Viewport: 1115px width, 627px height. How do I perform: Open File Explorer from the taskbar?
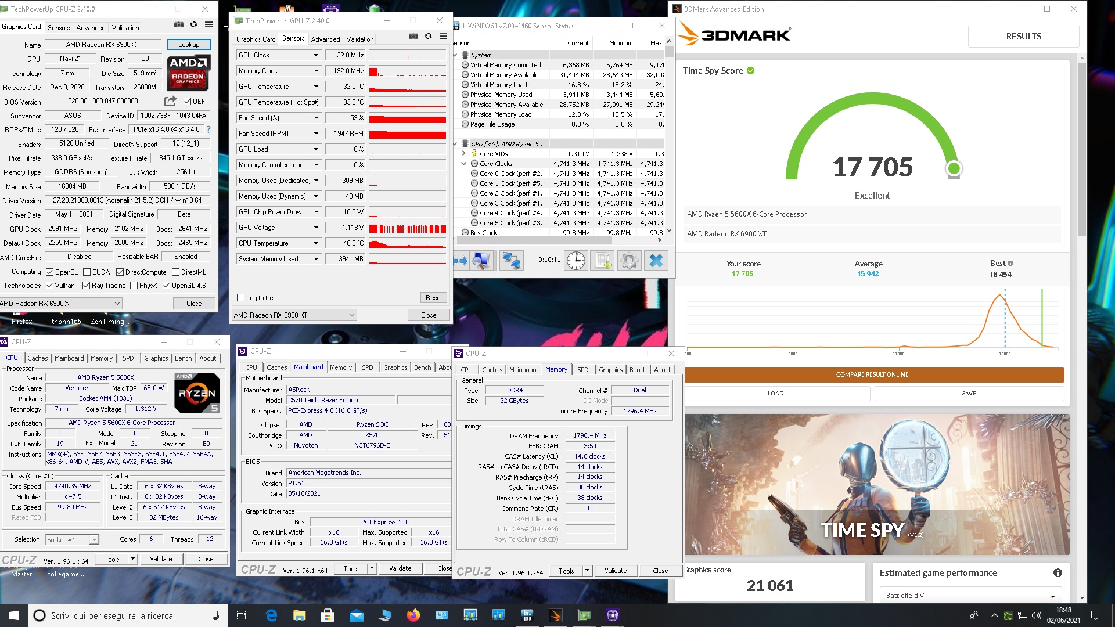(299, 615)
